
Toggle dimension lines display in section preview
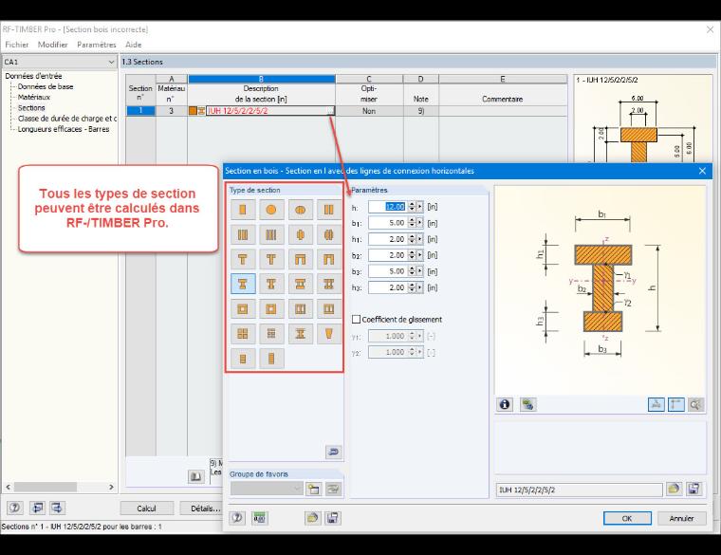[x=675, y=404]
